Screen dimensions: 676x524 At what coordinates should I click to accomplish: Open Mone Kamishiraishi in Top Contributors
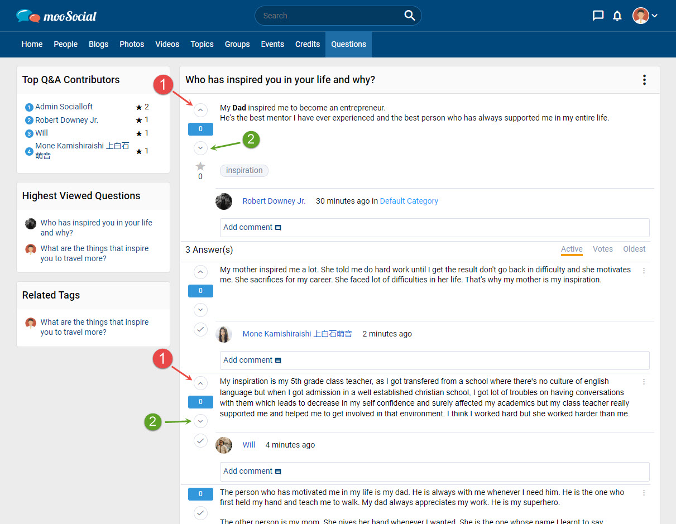[82, 151]
